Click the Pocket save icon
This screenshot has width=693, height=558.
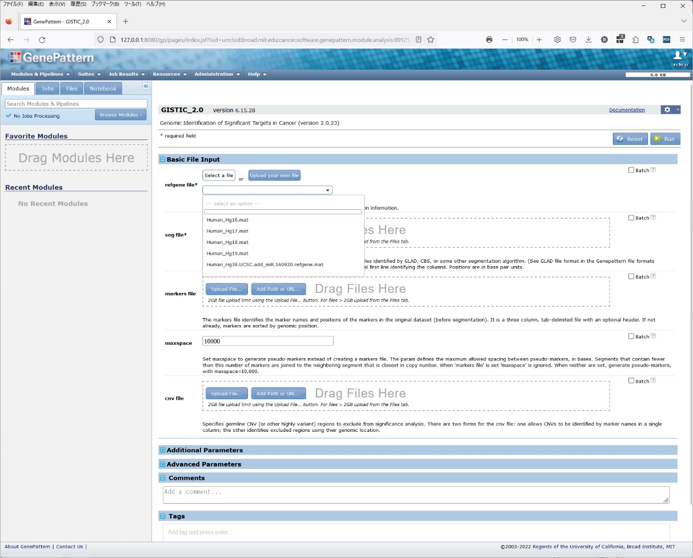[x=573, y=40]
